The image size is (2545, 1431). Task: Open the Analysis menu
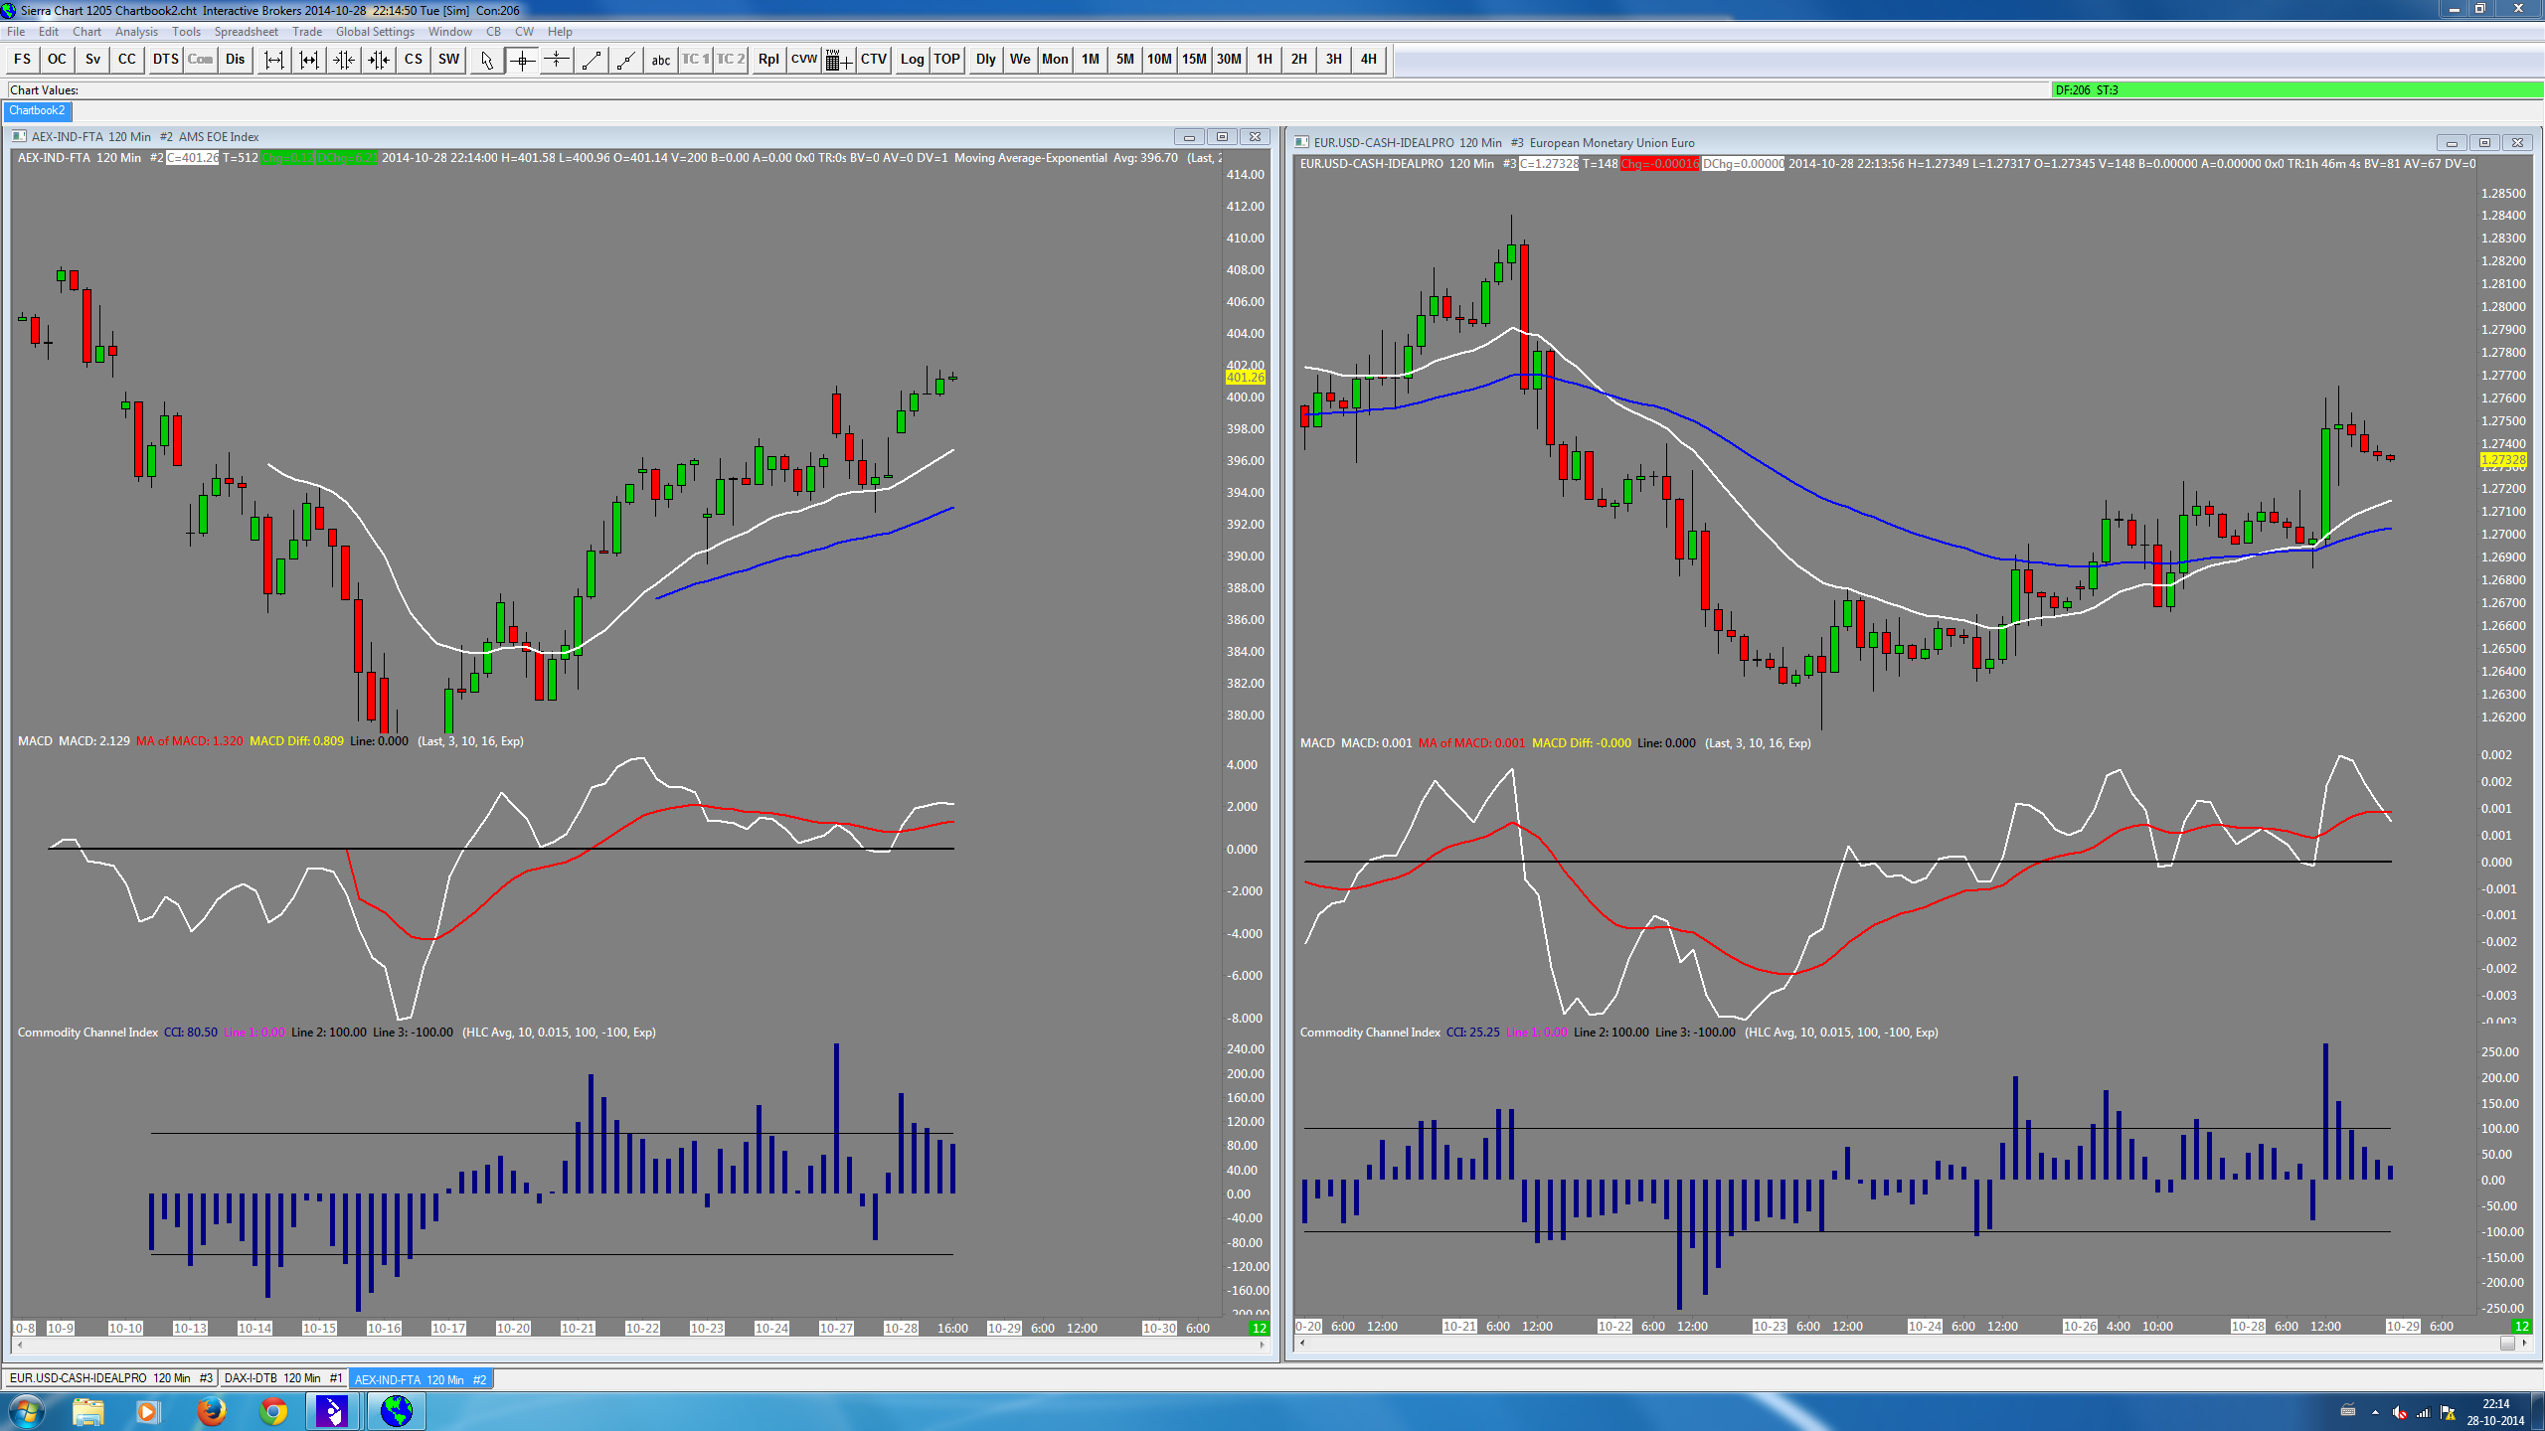click(136, 32)
